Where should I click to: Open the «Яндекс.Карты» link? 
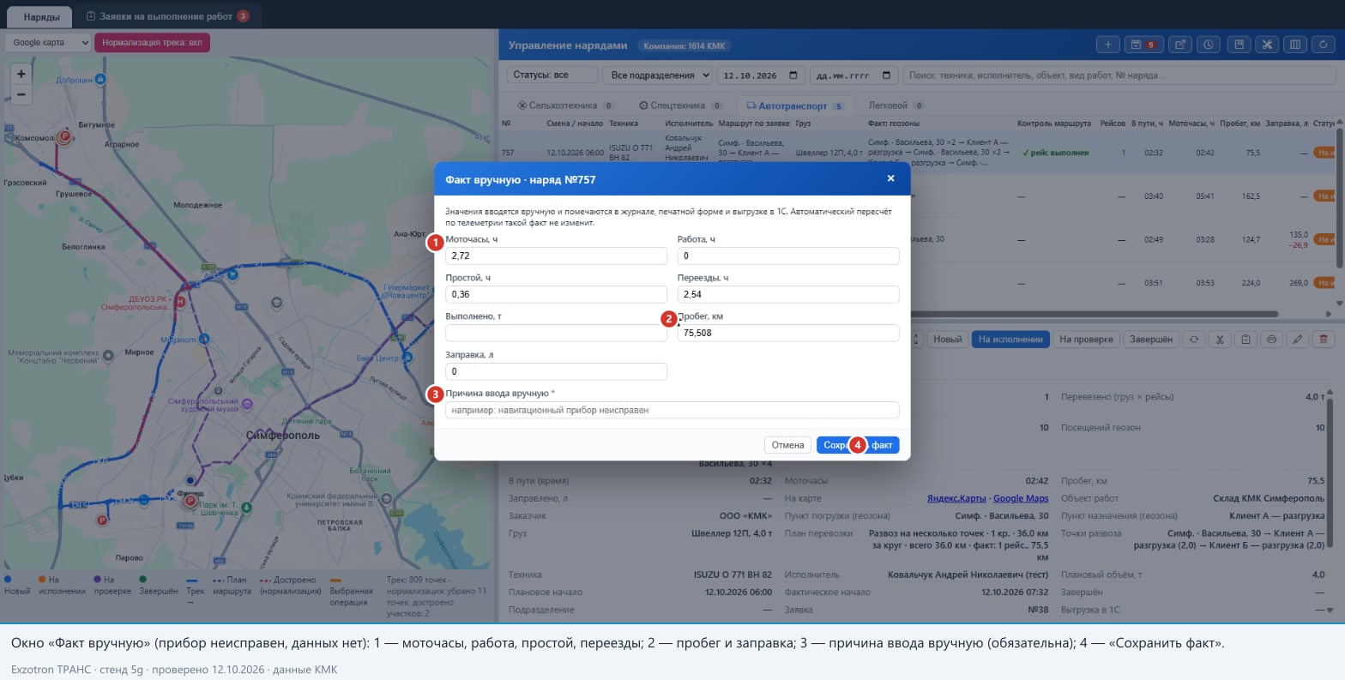[956, 498]
